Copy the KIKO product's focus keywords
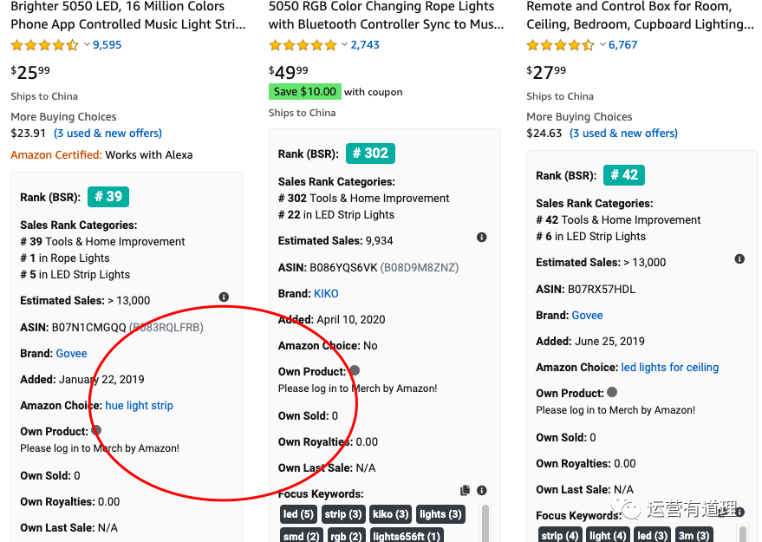The width and height of the screenshot is (762, 542). [466, 491]
